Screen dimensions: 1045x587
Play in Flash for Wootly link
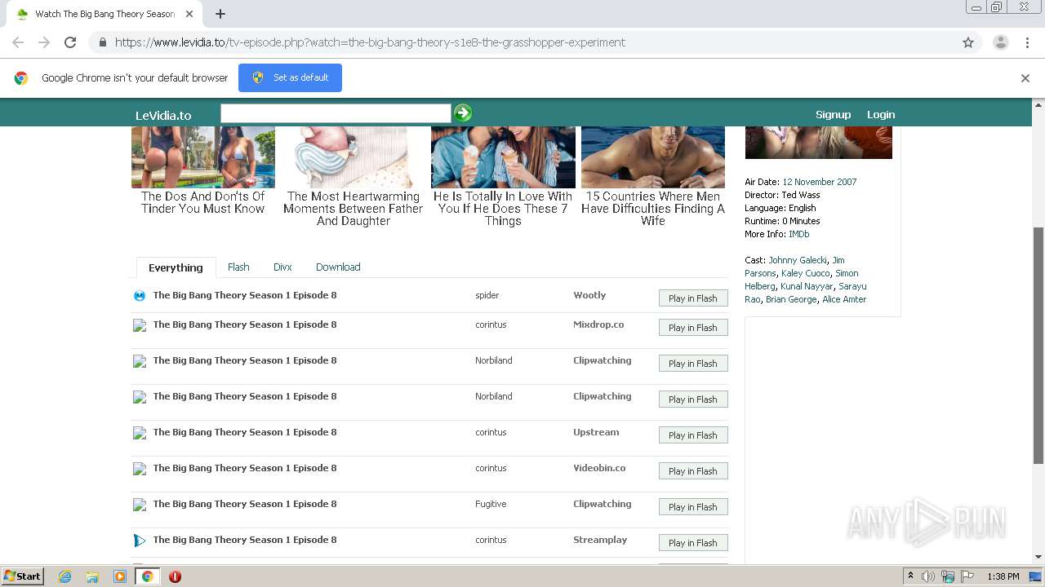click(693, 298)
